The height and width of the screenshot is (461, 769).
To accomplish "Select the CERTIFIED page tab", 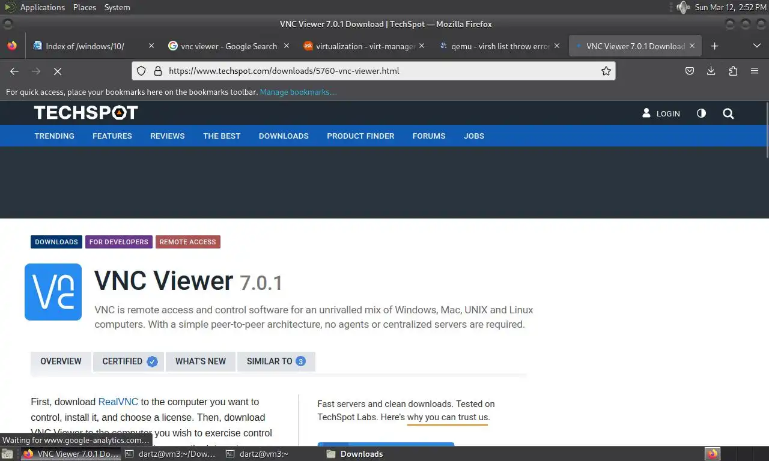I will pyautogui.click(x=129, y=361).
